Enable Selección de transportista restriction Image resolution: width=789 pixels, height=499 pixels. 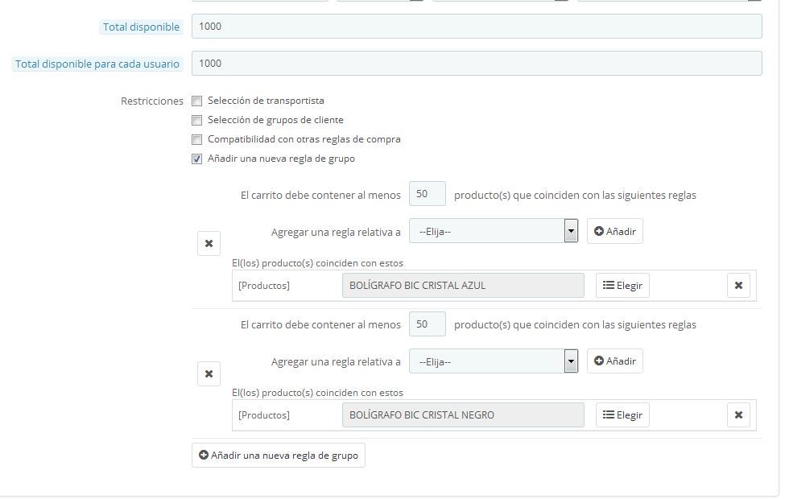click(x=197, y=101)
